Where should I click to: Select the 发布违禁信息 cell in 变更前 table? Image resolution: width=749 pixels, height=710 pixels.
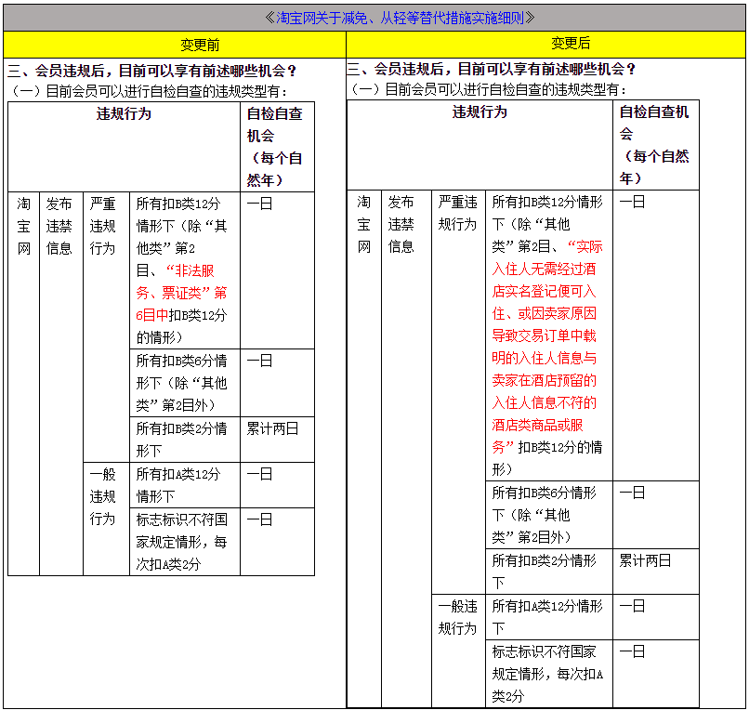[61, 384]
